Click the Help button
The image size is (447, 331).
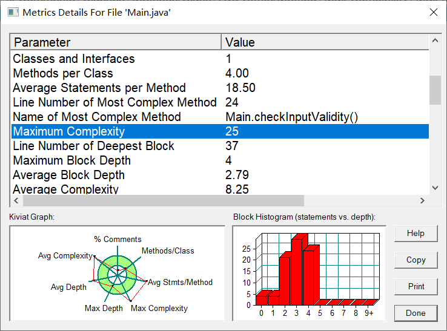pyautogui.click(x=416, y=234)
